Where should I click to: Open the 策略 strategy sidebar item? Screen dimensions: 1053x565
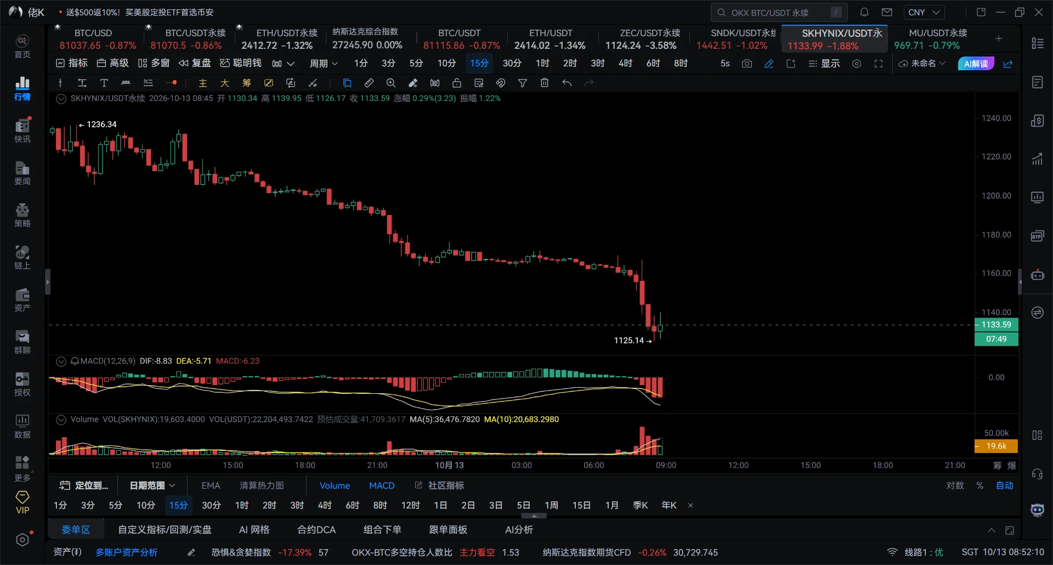[x=22, y=215]
